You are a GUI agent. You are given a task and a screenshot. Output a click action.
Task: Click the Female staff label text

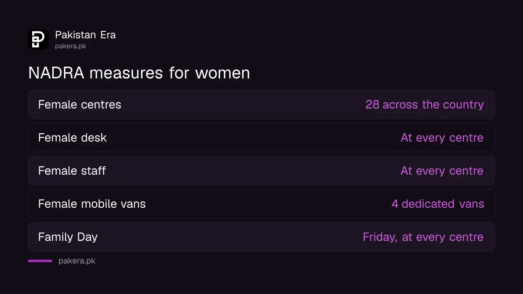click(72, 171)
